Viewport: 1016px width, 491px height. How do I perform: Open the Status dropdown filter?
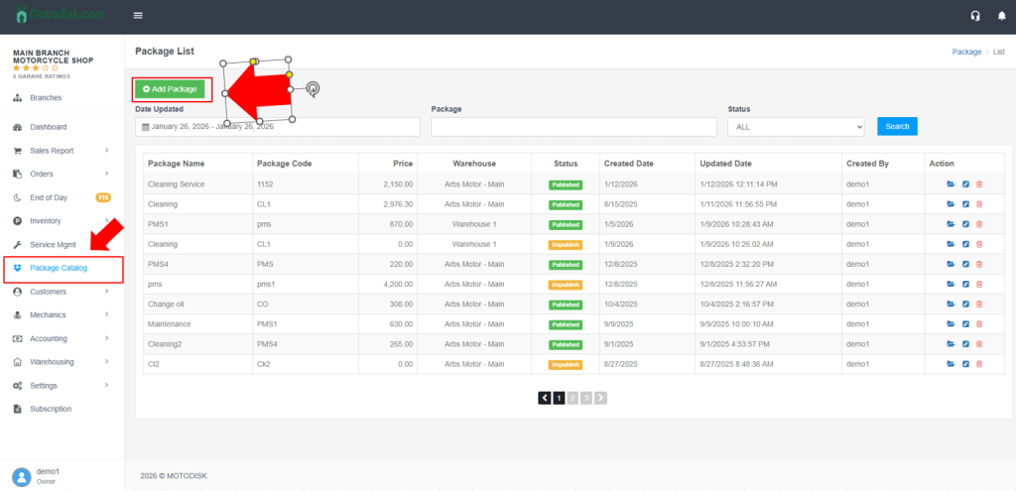click(796, 127)
